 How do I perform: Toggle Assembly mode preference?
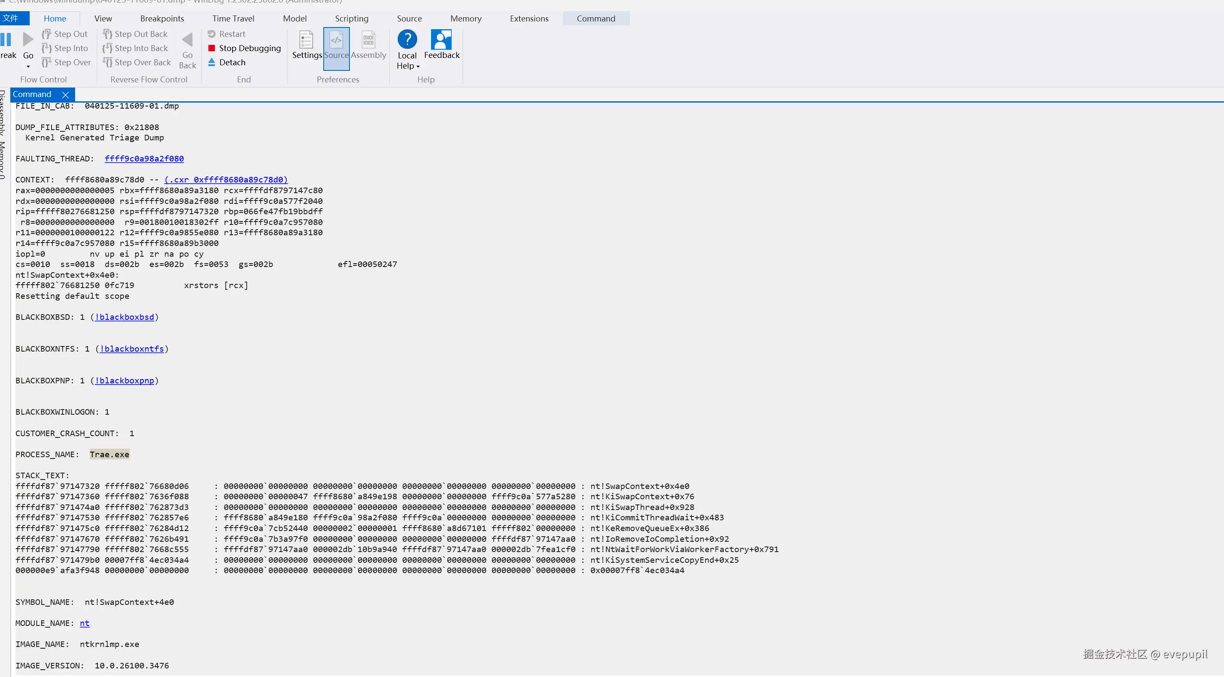(368, 40)
